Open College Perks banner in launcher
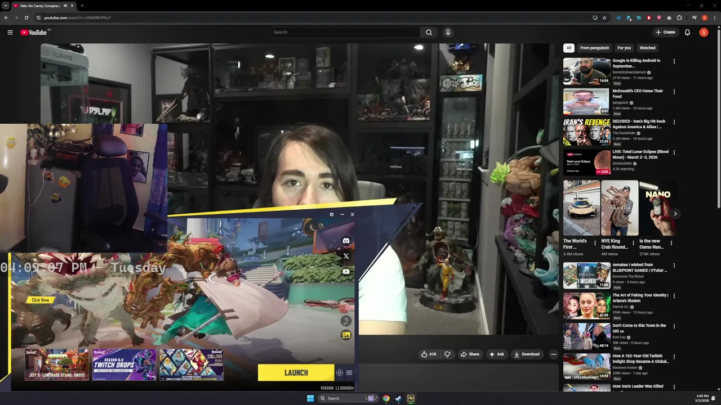Screen dimensions: 721x405 pyautogui.click(x=192, y=364)
